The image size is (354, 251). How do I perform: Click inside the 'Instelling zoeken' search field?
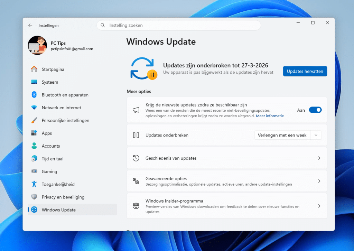(x=178, y=25)
